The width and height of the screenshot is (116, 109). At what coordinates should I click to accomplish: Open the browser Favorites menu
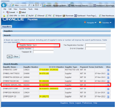click(x=23, y=9)
